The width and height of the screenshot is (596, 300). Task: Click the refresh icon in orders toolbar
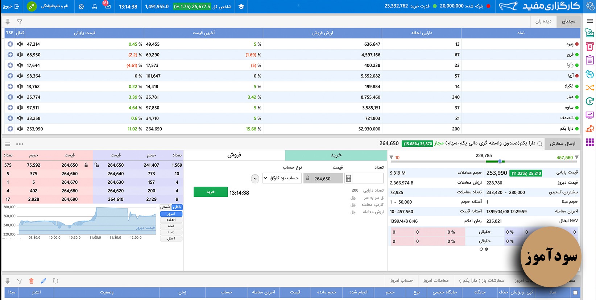pos(55,281)
